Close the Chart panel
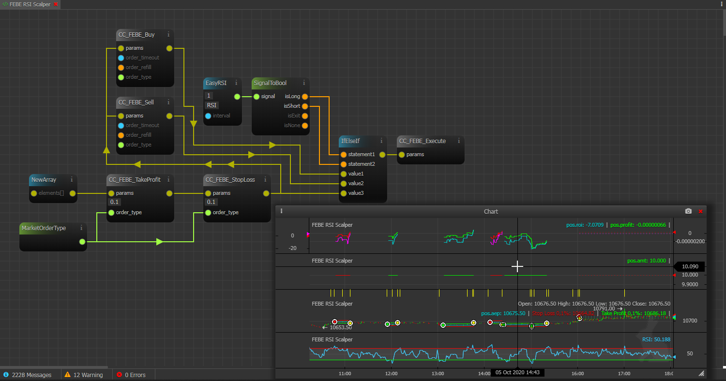 700,211
